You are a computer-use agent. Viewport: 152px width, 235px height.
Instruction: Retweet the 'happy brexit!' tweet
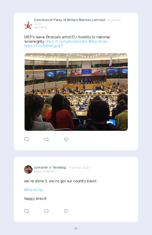point(46,211)
